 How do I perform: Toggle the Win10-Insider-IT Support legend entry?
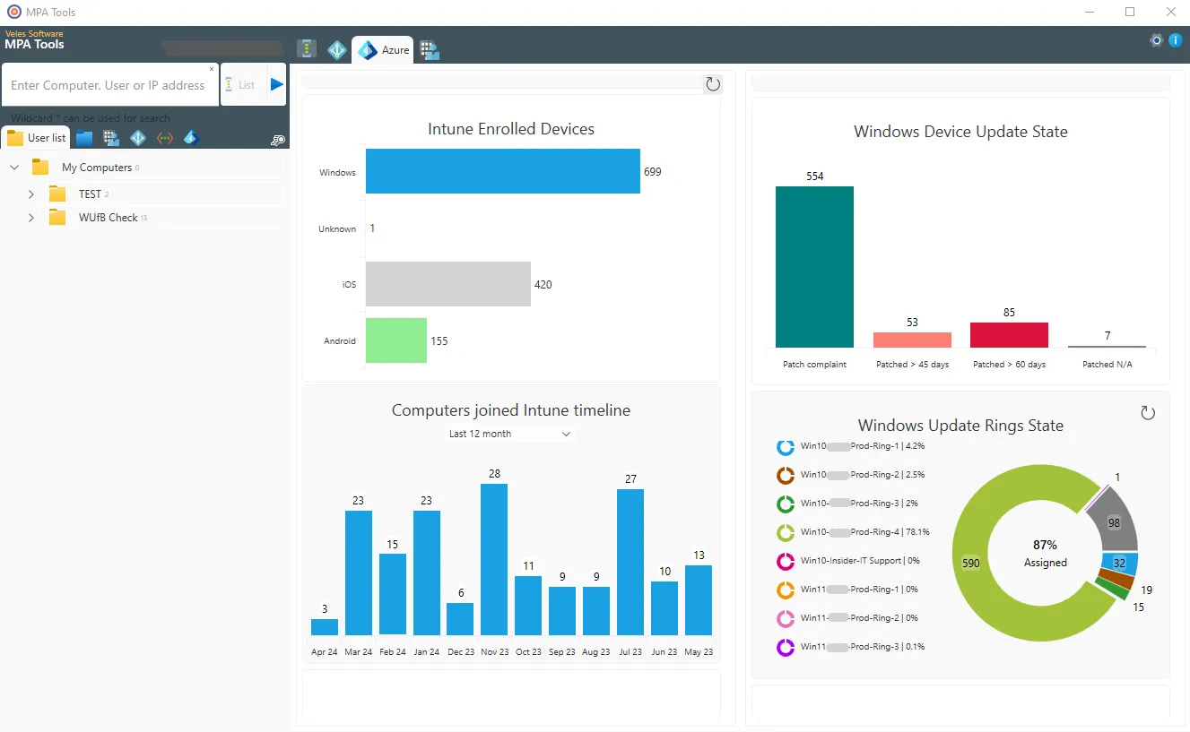(x=847, y=561)
